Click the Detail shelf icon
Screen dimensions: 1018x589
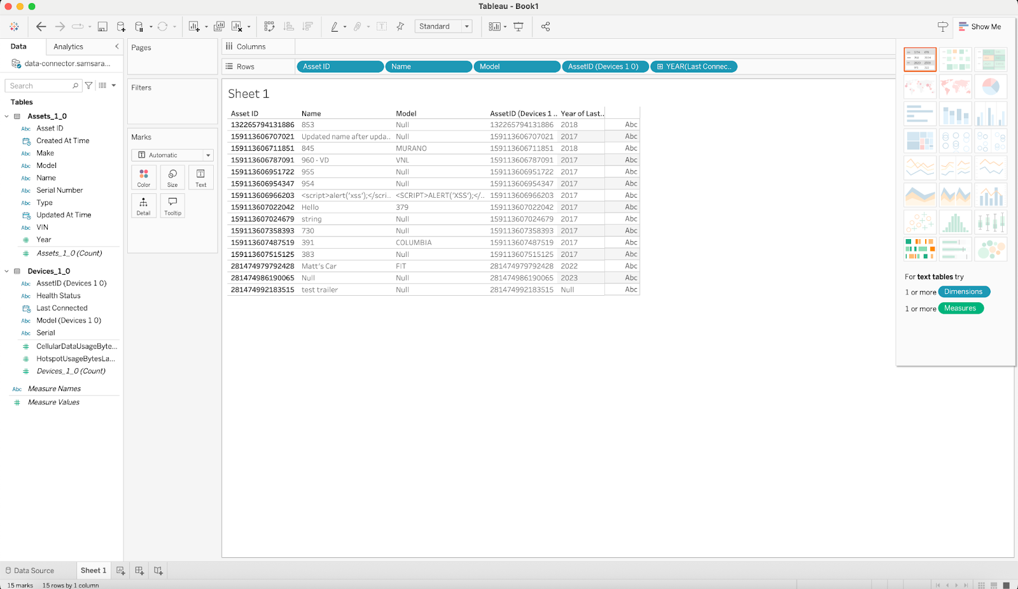point(143,205)
